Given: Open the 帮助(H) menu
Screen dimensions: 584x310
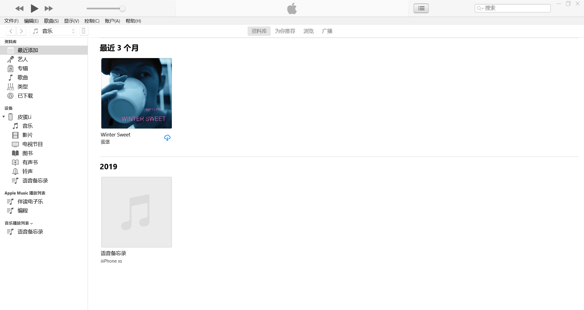Looking at the screenshot, I should click(x=133, y=21).
